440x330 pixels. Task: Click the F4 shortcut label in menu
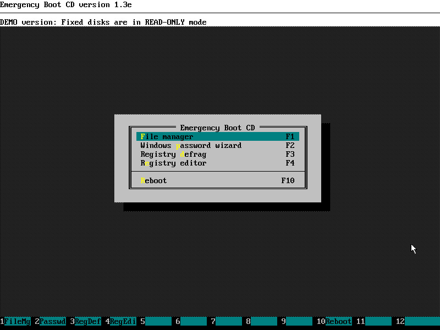pyautogui.click(x=290, y=163)
